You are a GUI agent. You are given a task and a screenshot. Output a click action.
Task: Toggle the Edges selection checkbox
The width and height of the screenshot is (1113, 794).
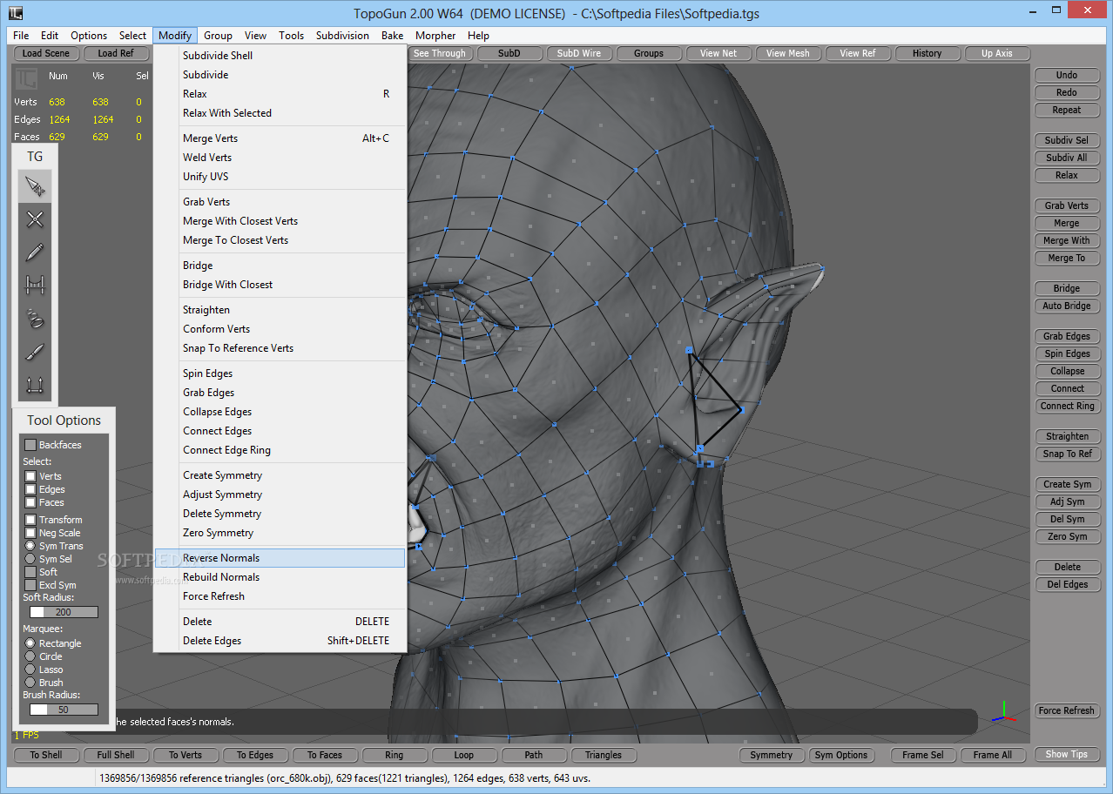[30, 489]
